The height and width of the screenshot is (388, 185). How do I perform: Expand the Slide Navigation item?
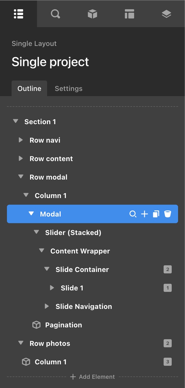click(47, 306)
